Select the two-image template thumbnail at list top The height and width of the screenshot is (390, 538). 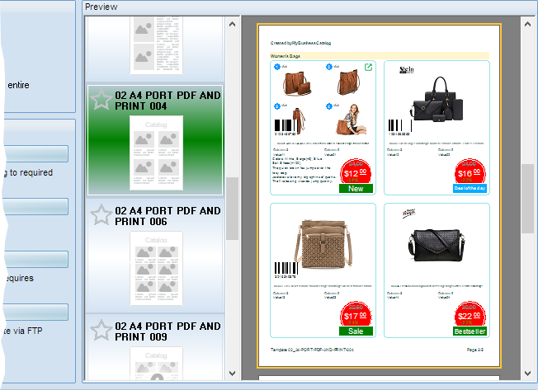(x=156, y=45)
